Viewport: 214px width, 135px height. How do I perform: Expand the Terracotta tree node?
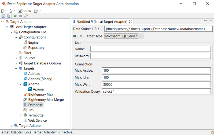21,115
